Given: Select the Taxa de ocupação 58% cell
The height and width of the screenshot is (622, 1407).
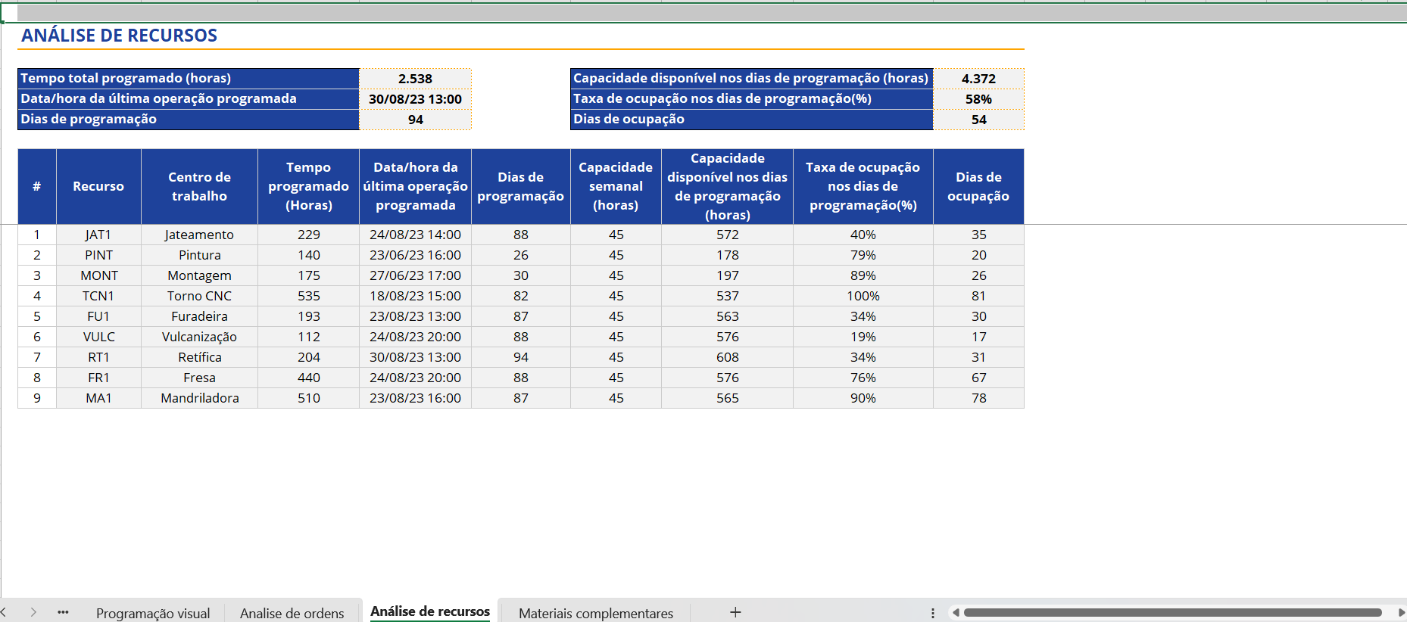Looking at the screenshot, I should point(978,99).
